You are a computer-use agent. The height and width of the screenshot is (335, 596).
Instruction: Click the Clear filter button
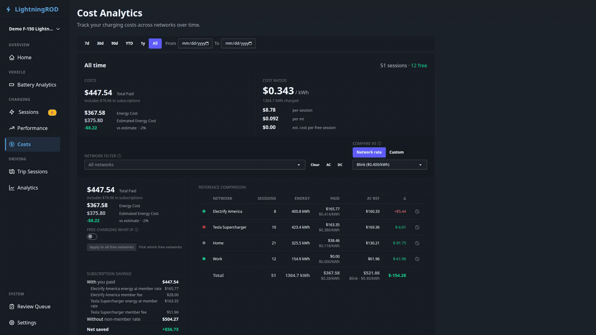[x=315, y=165]
